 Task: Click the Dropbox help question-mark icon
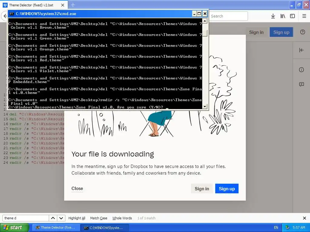click(302, 32)
